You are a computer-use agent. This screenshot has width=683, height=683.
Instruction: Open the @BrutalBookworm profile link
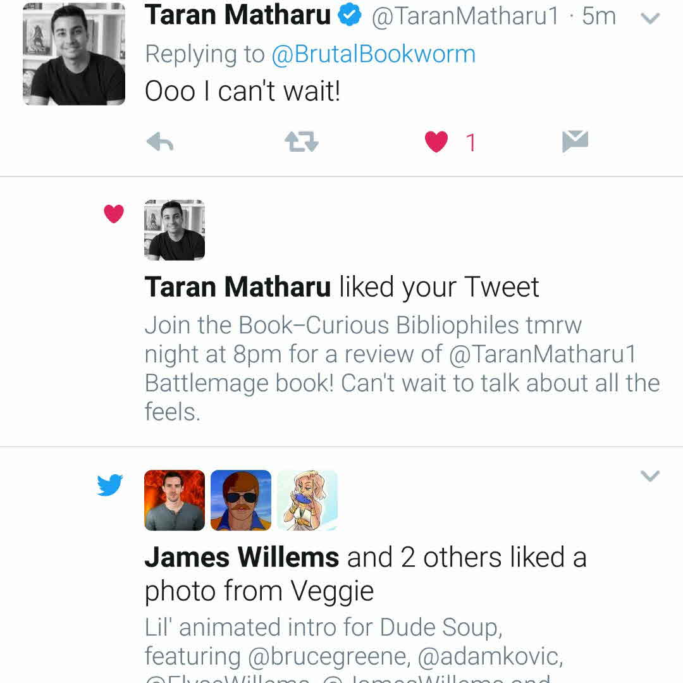pyautogui.click(x=373, y=54)
